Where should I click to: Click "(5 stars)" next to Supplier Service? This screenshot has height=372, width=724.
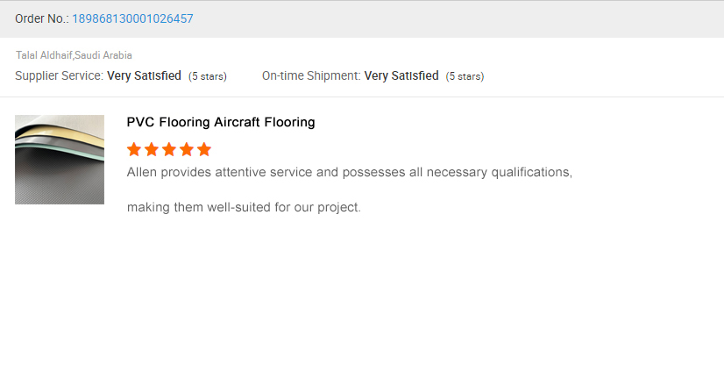tap(208, 76)
